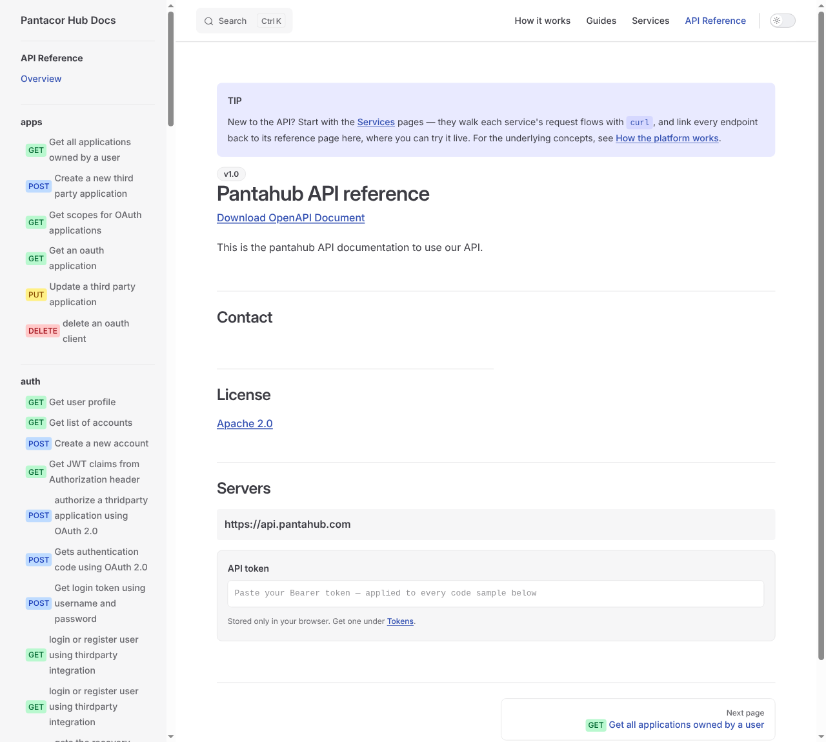Click the v1.0 version badge
The image size is (826, 742).
pos(231,174)
